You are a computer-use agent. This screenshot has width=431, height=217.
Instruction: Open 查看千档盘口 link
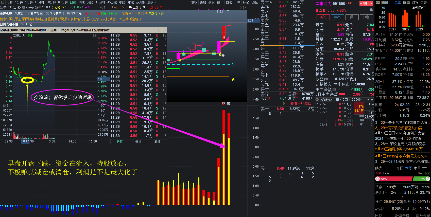(x=301, y=103)
